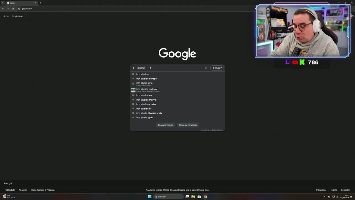Open Como funciona a Pesquisa link
Screen dimensions: 355x200
(43, 190)
